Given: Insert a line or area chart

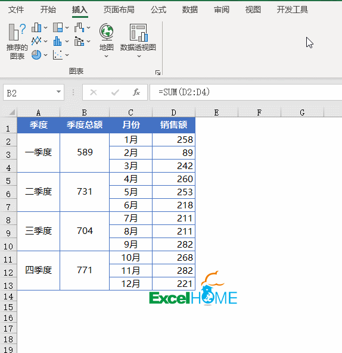Looking at the screenshot, I should 39,41.
